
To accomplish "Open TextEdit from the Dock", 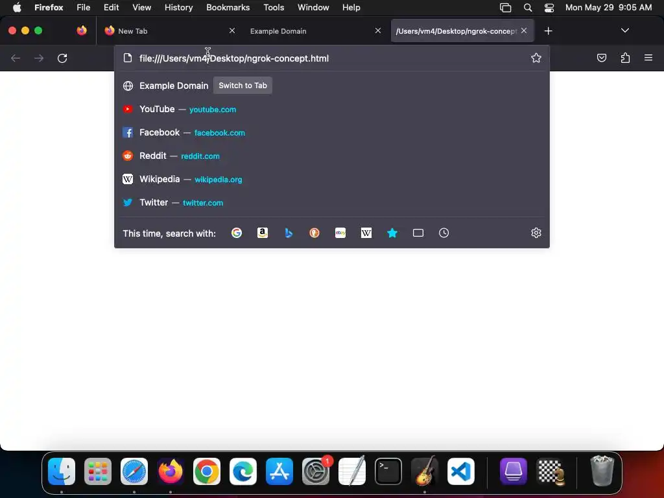I will (352, 471).
